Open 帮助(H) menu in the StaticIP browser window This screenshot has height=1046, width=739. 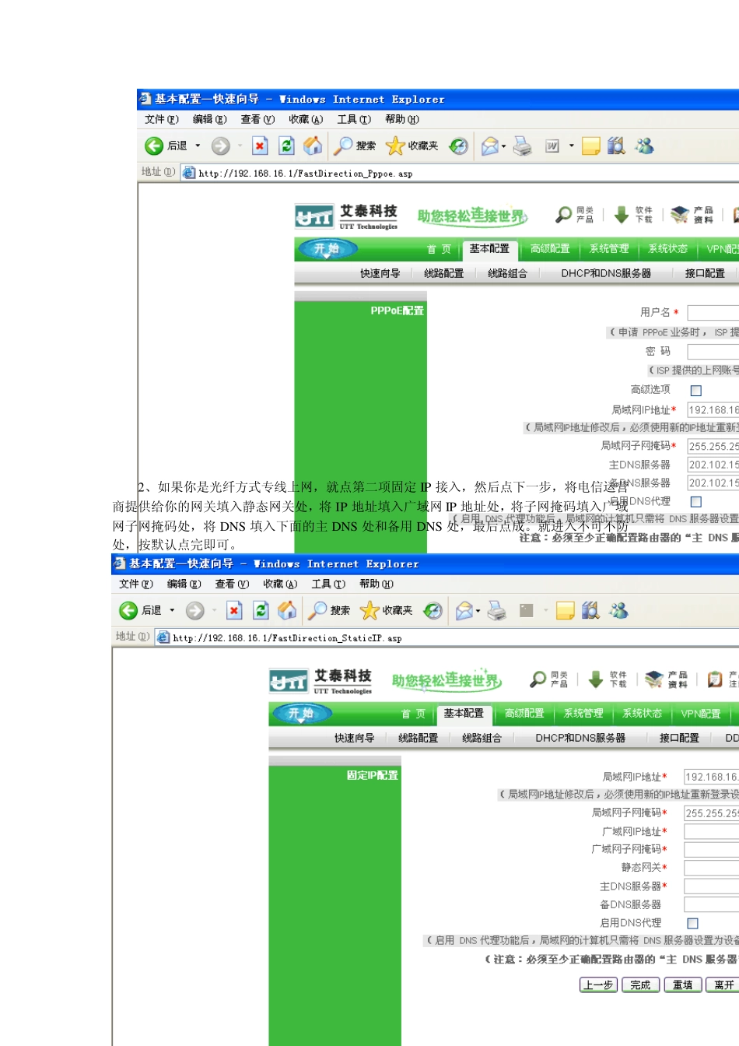[x=377, y=584]
